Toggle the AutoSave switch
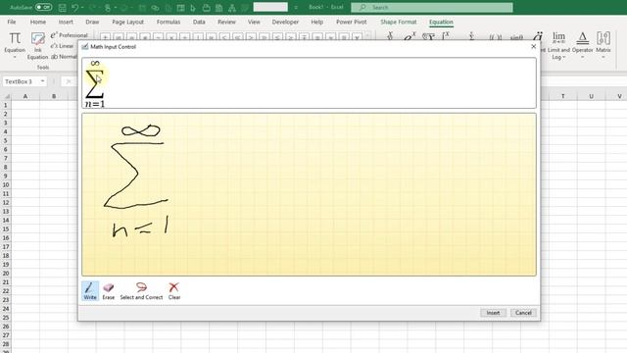Viewport: 627px width, 353px height. (43, 7)
